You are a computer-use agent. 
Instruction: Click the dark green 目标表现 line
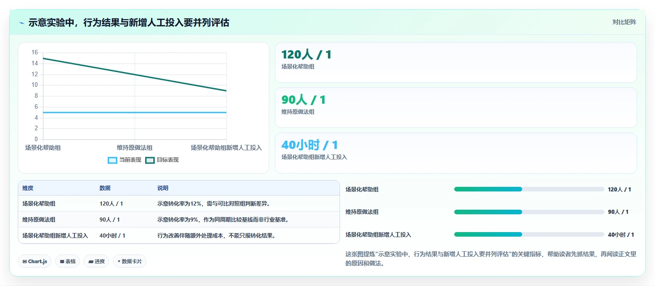point(135,74)
